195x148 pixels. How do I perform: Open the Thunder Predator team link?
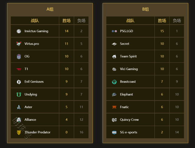coord(37,132)
